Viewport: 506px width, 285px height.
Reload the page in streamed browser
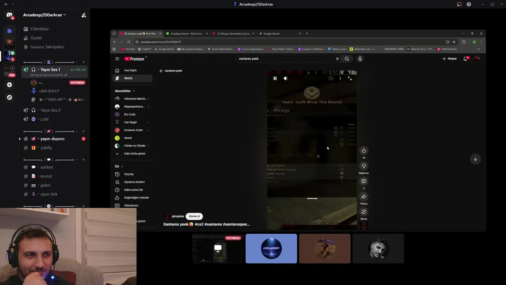128,42
